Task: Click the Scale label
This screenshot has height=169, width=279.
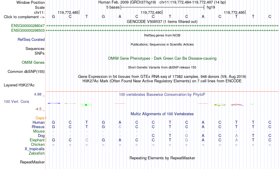Action: (x=40, y=7)
